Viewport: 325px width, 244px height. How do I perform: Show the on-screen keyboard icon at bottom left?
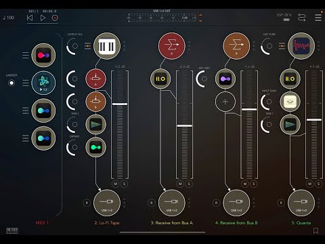[12, 230]
